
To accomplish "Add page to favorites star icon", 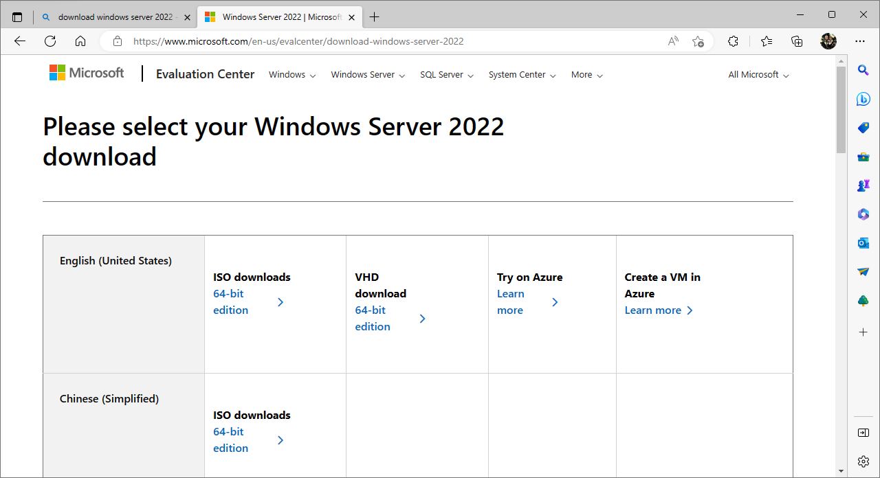I will [x=698, y=41].
